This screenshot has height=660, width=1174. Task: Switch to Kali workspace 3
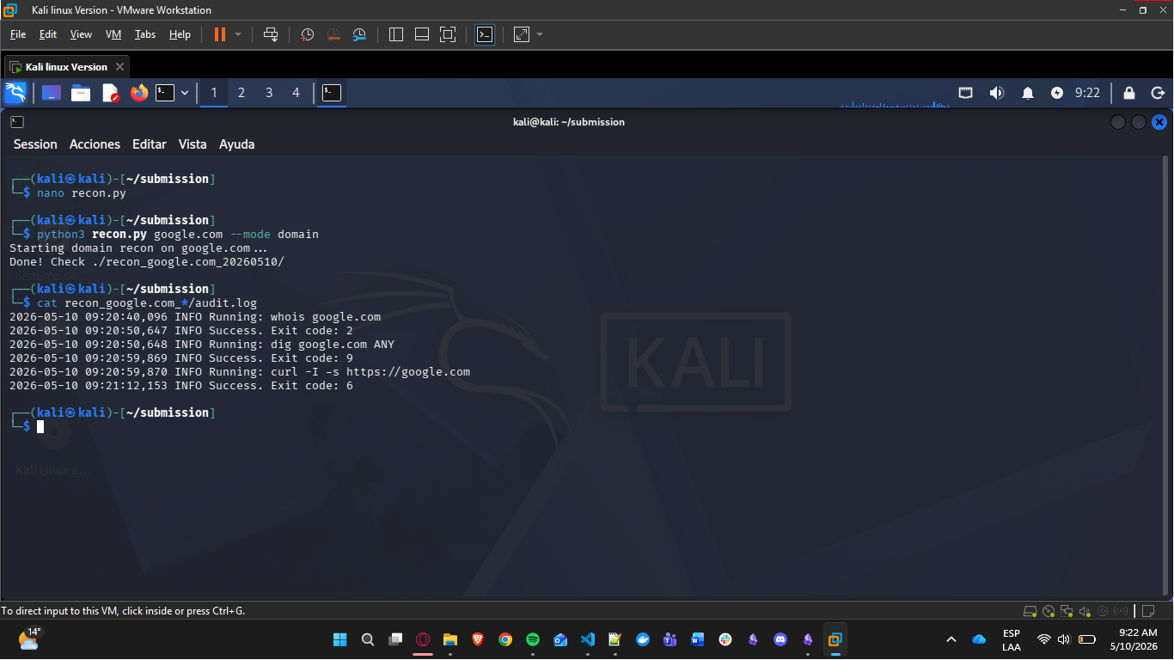click(x=269, y=93)
